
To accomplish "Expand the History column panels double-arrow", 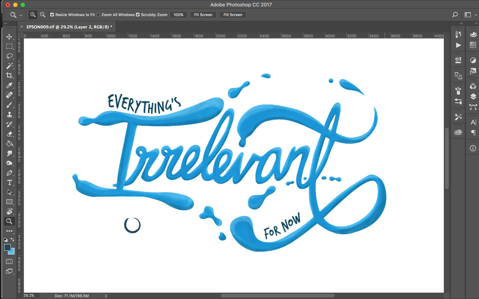I will [461, 24].
